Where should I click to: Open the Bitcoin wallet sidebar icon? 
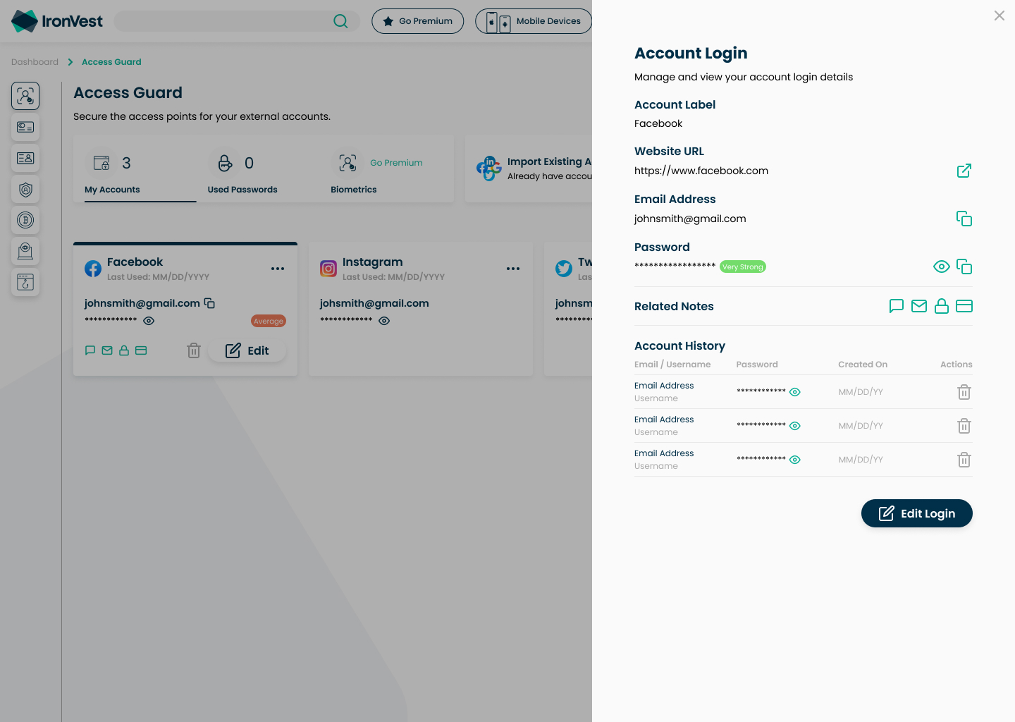pos(25,220)
